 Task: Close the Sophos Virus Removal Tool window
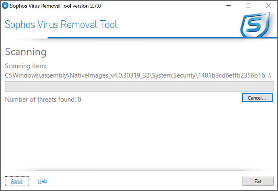tap(268, 6)
